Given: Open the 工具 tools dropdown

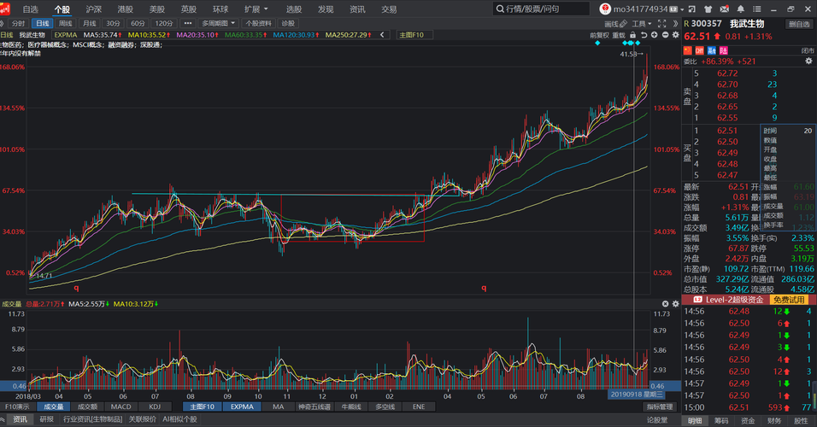Looking at the screenshot, I should click(642, 23).
